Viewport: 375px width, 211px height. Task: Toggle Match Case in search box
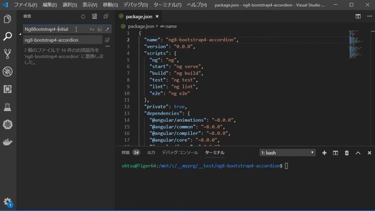pos(92,29)
